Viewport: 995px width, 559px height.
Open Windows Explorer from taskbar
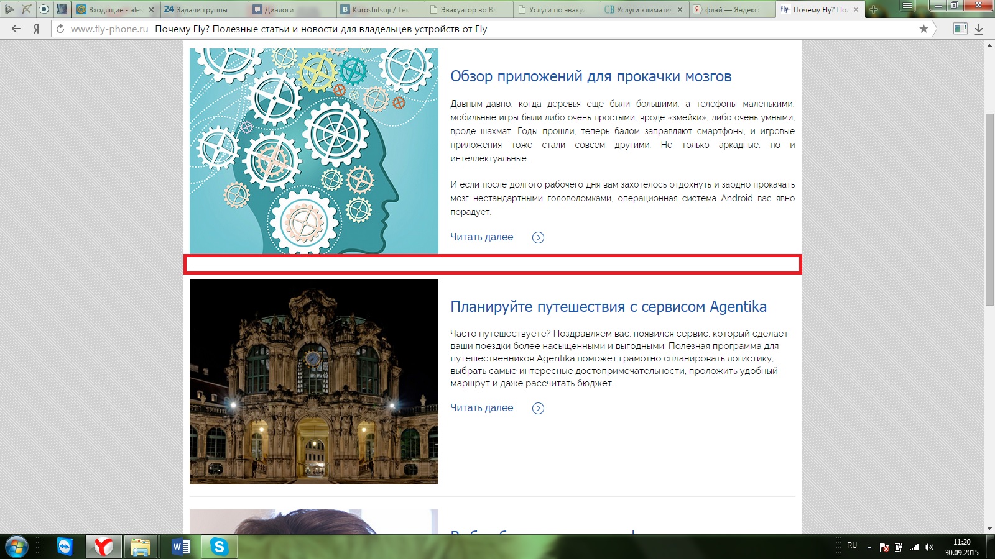[141, 547]
